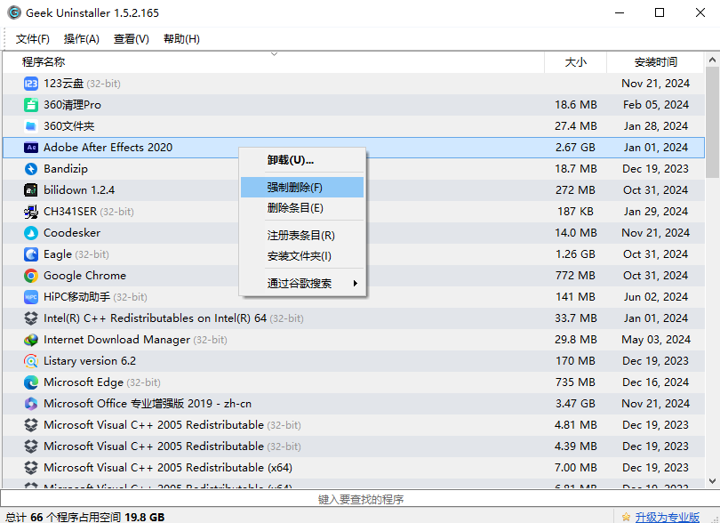
Task: Open the 查看(V) menu
Action: (x=132, y=39)
